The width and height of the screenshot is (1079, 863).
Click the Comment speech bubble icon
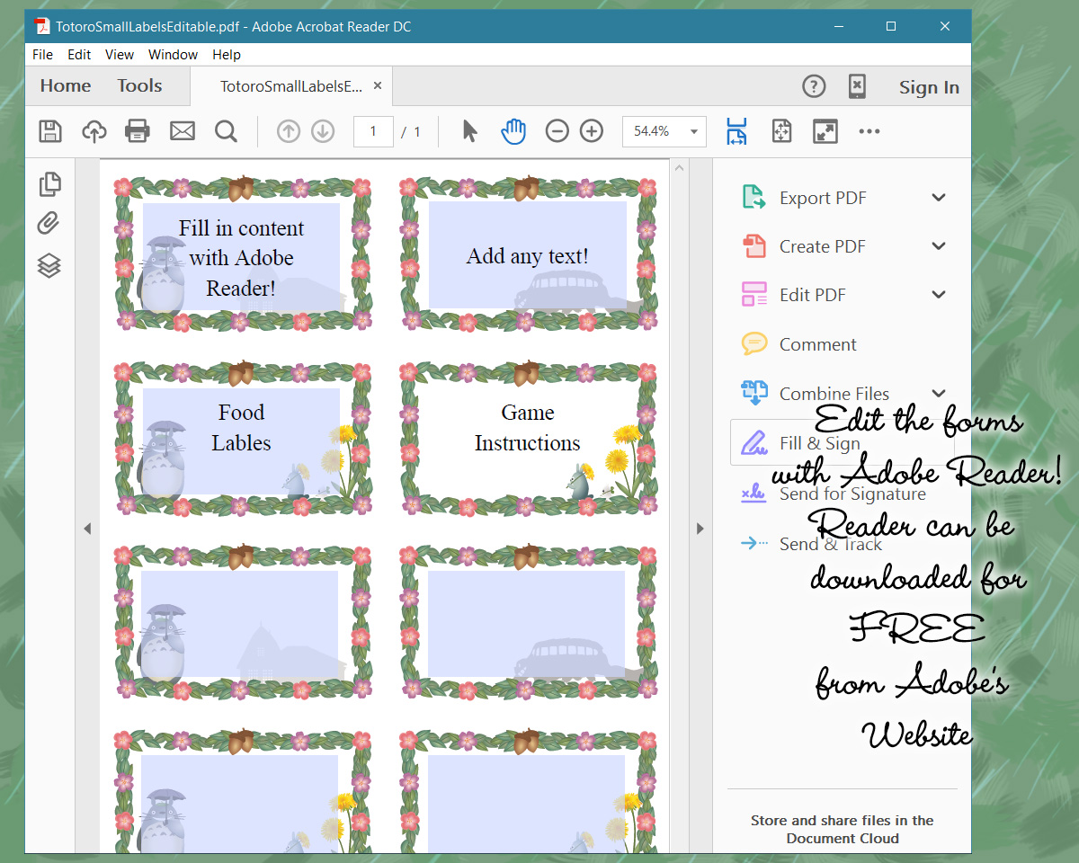754,343
